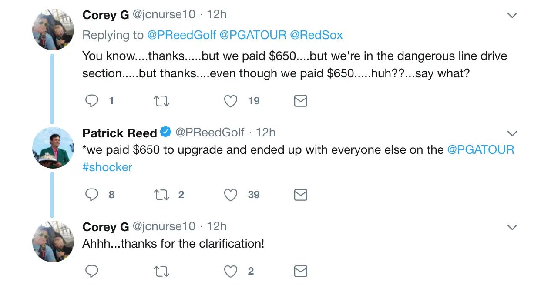The image size is (551, 285).
Task: Retweet the 'thanks for the clarification' tweet
Action: point(161,271)
